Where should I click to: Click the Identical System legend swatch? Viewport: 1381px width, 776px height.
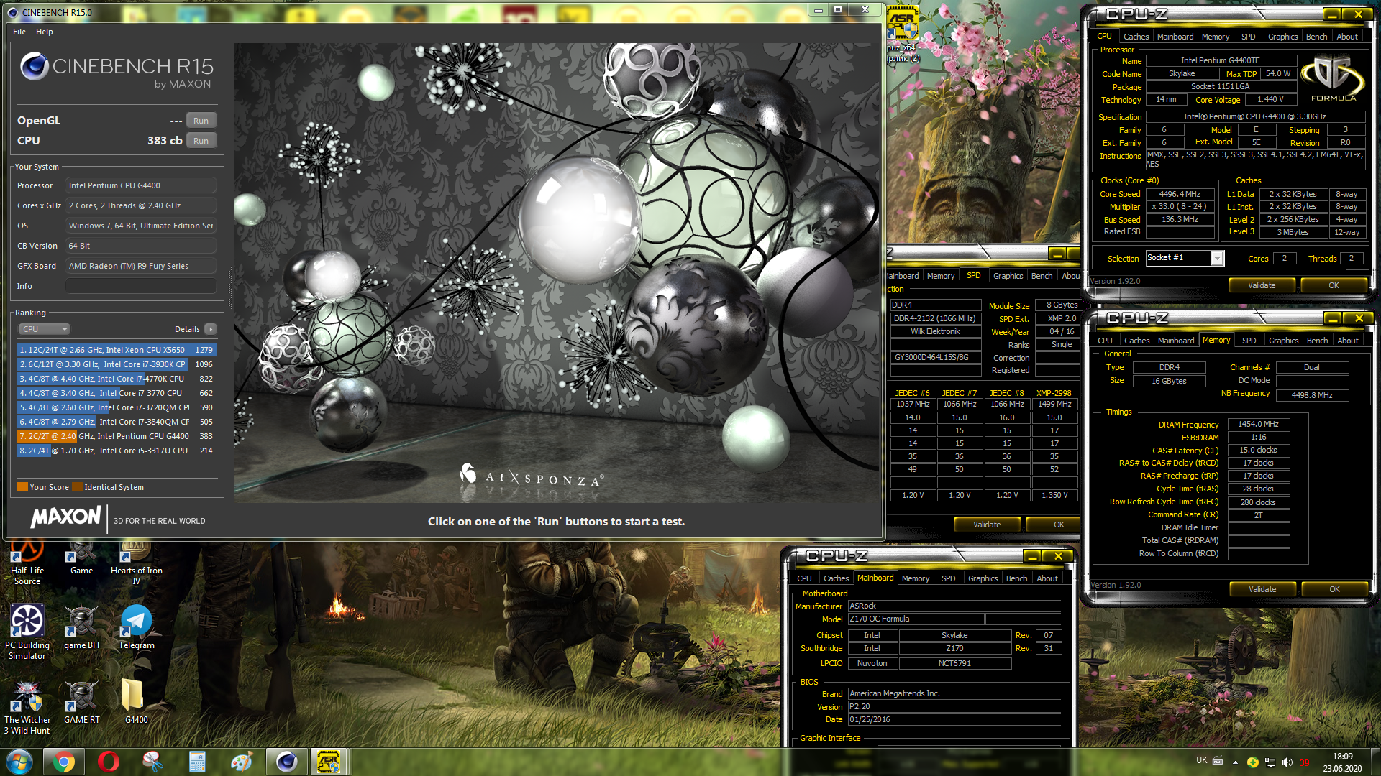(77, 487)
